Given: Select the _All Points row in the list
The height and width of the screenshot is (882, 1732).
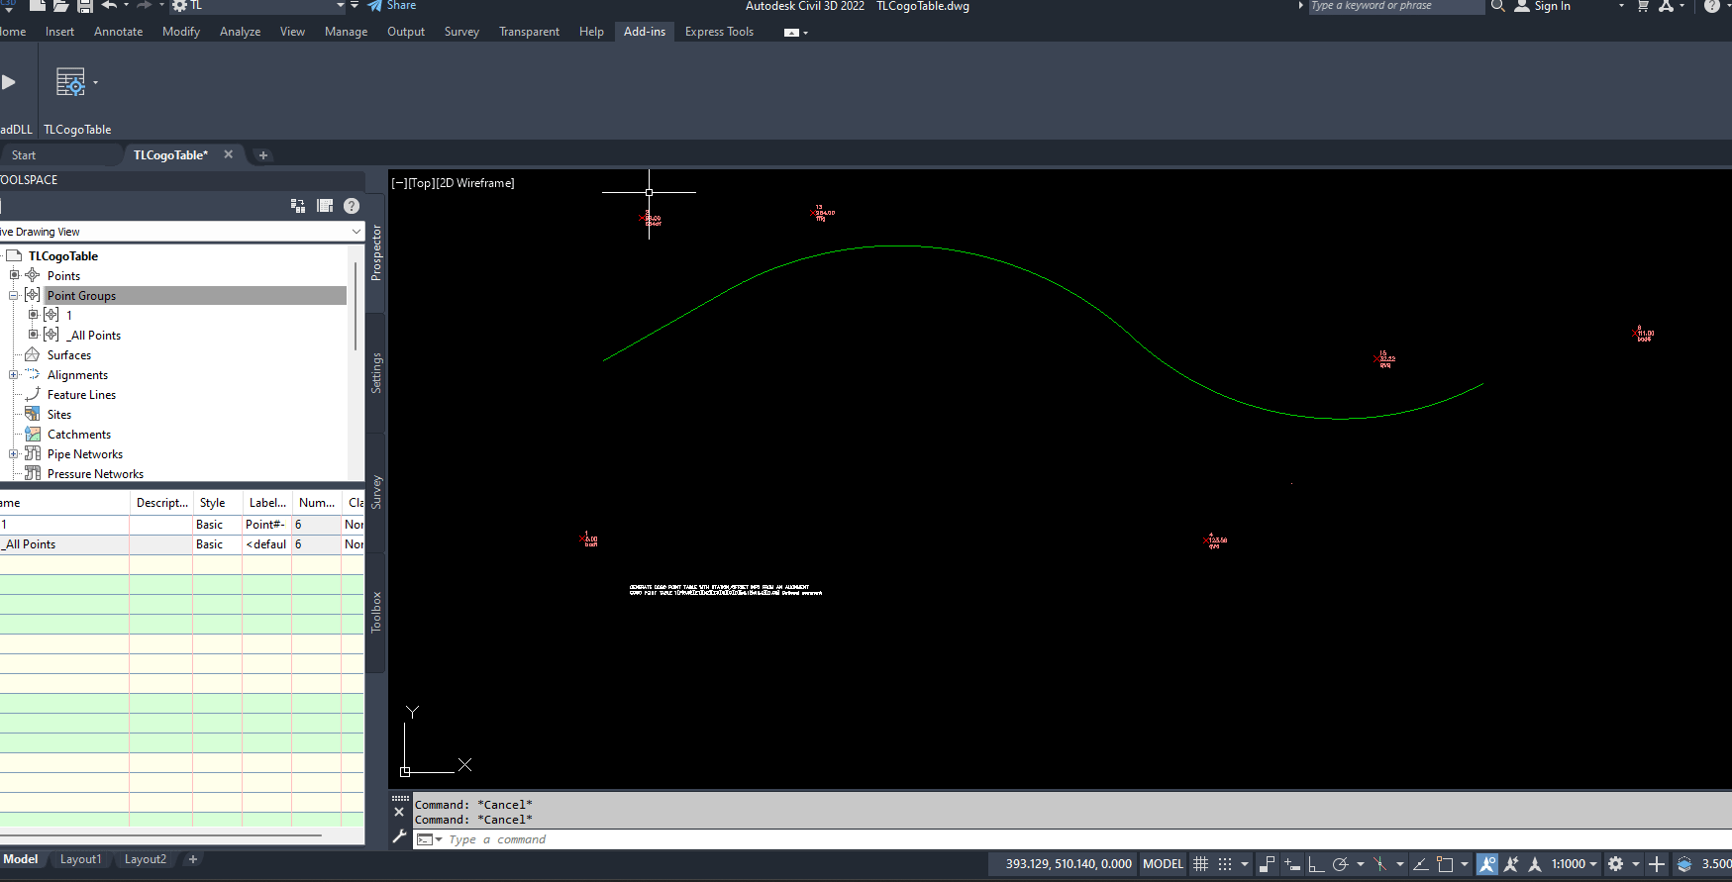Looking at the screenshot, I should pos(182,544).
